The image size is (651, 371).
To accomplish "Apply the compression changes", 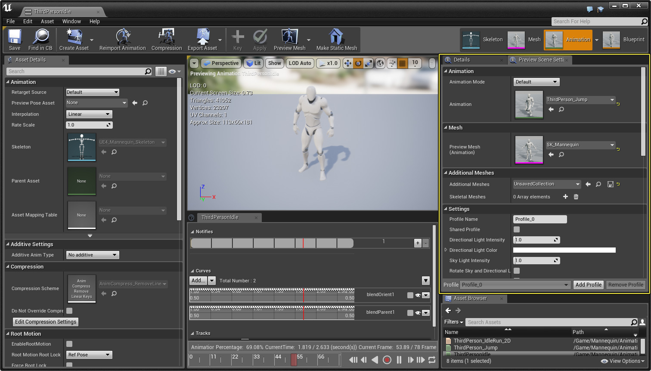I will tap(260, 39).
